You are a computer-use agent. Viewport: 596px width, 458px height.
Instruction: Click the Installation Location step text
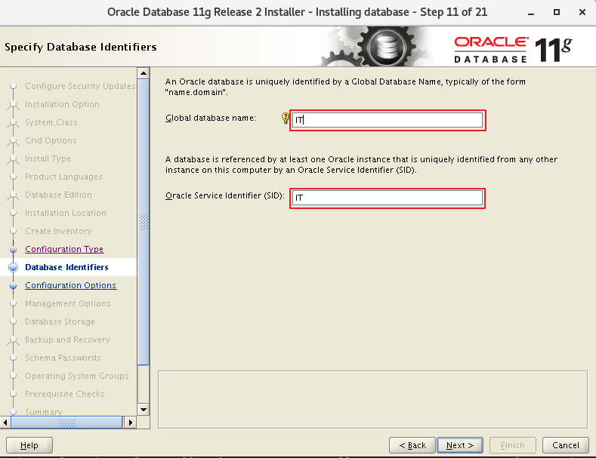click(66, 213)
